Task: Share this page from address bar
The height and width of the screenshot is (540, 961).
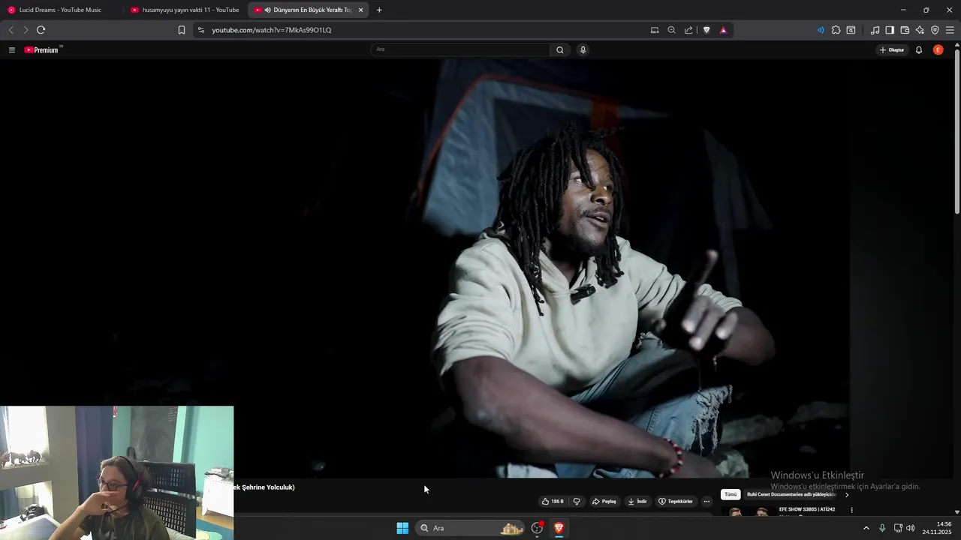Action: pyautogui.click(x=688, y=30)
